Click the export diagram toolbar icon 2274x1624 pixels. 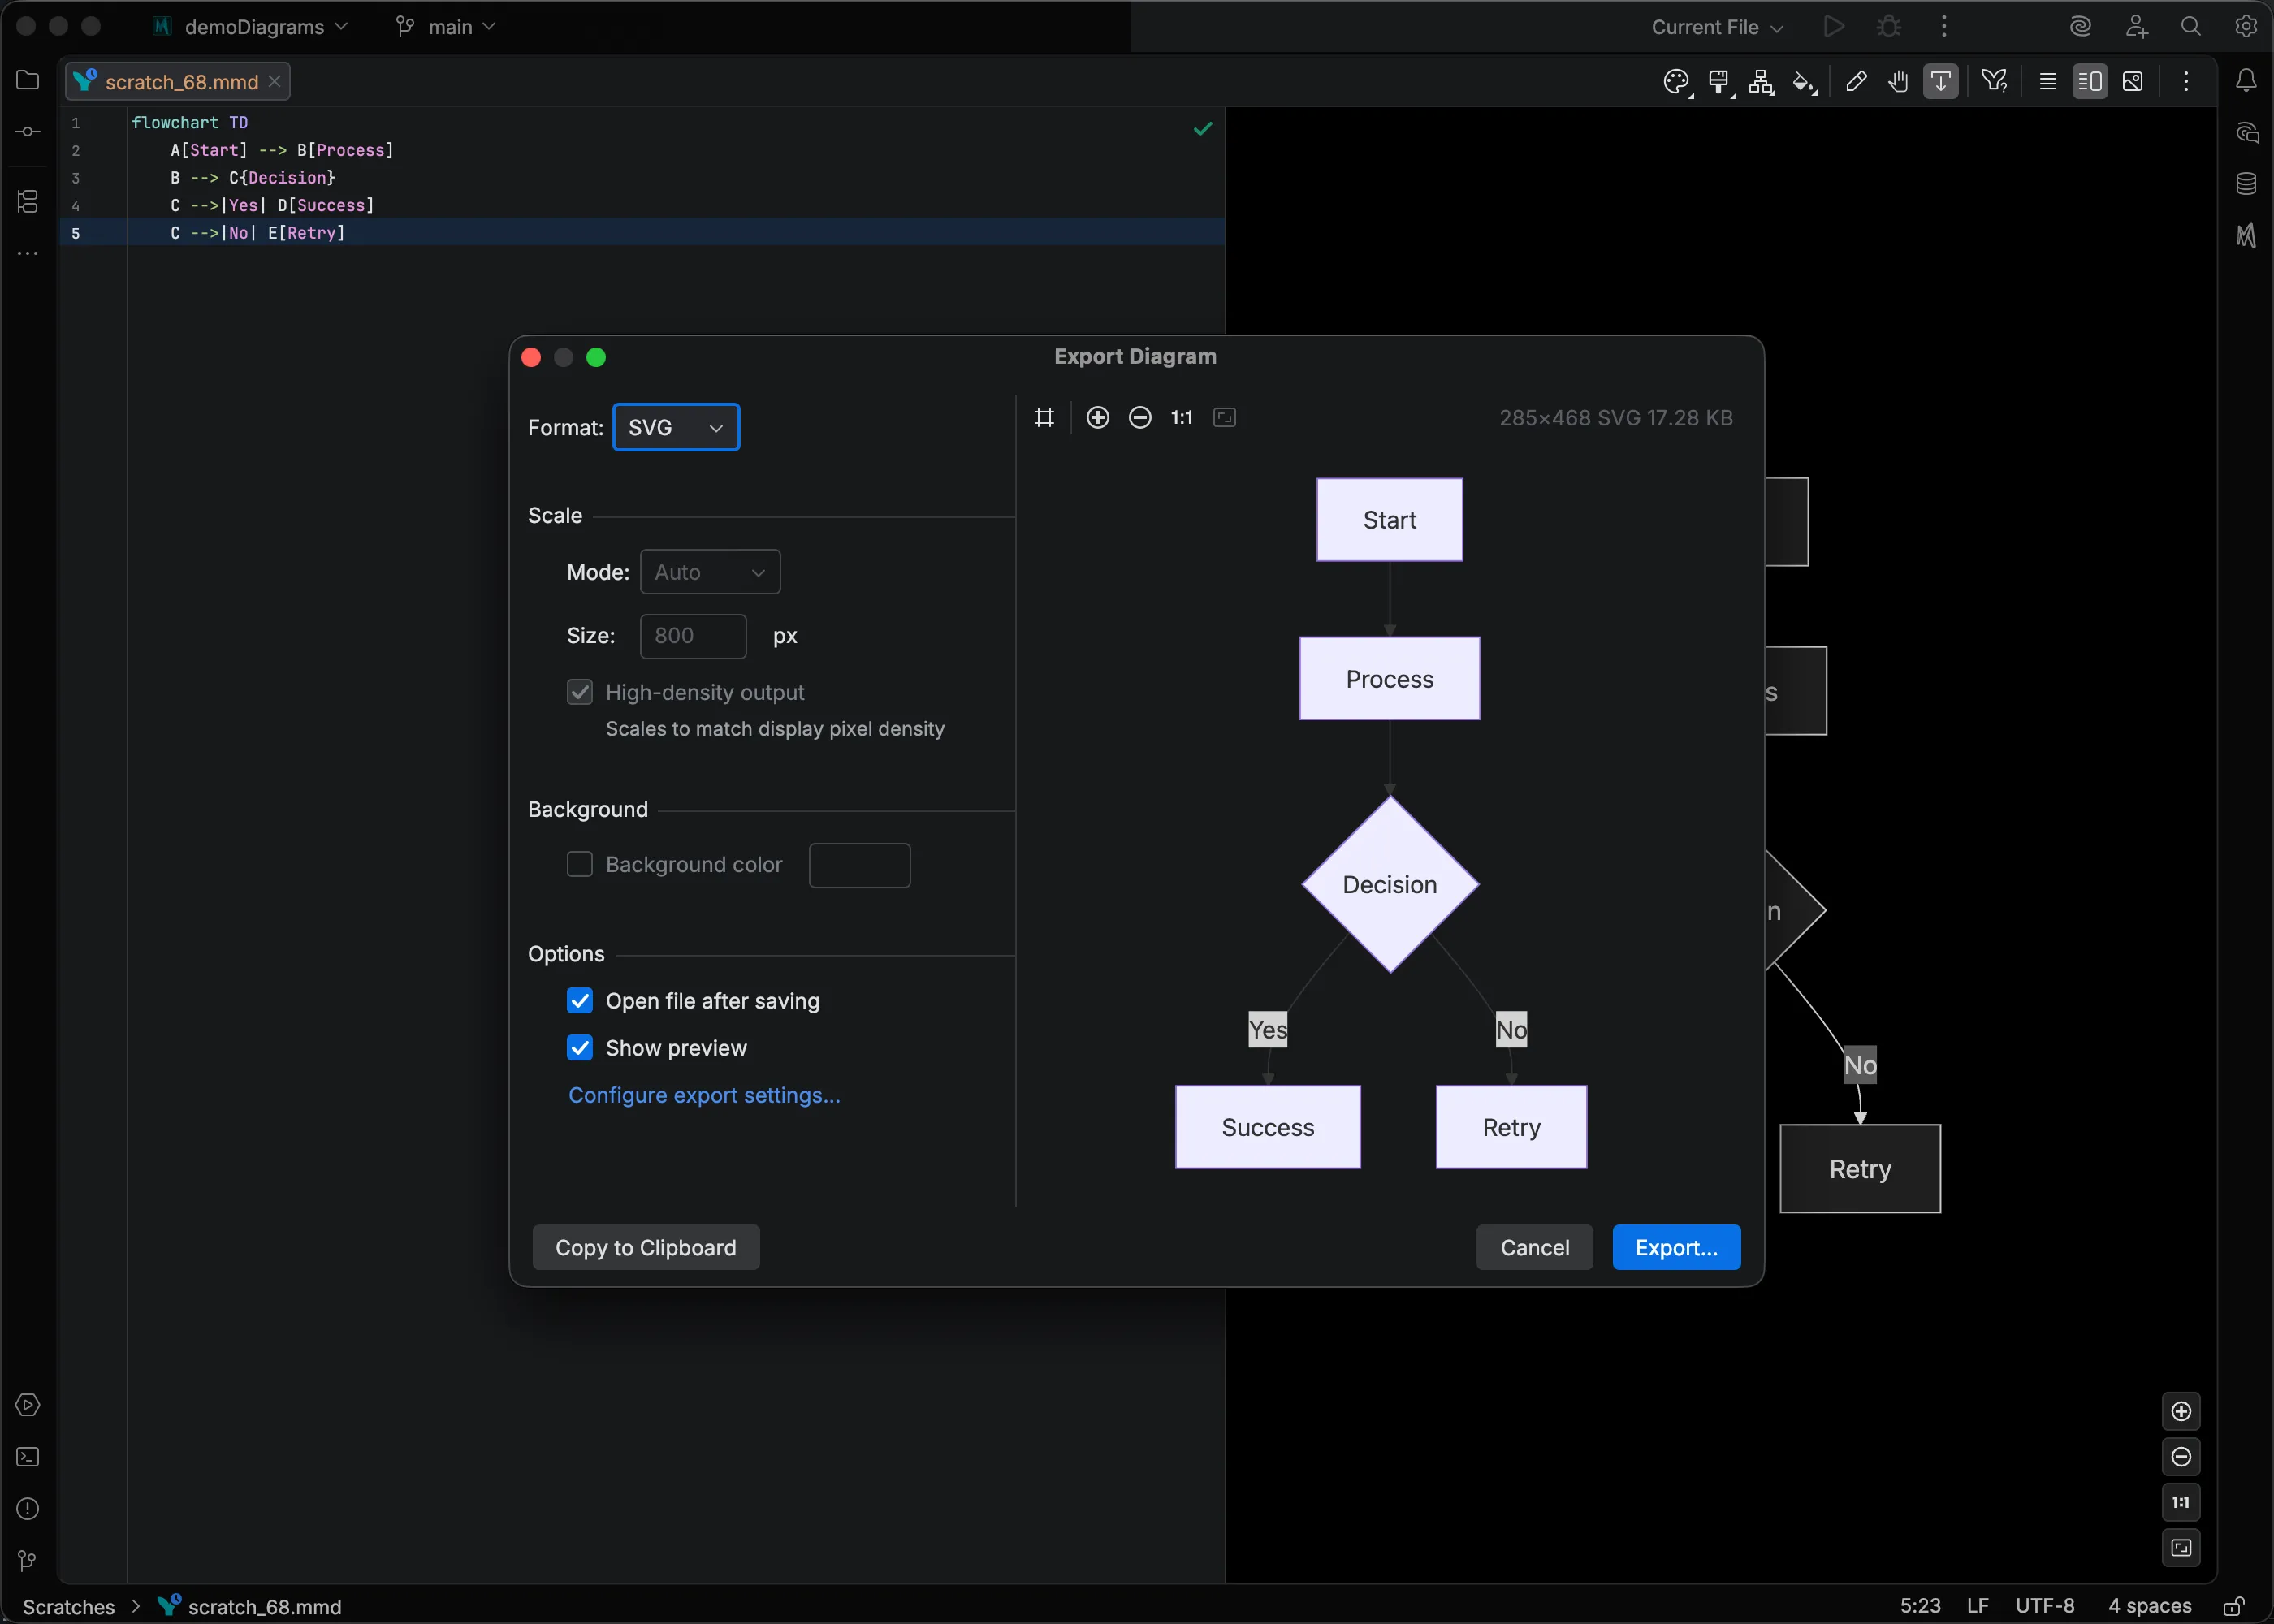point(1941,82)
